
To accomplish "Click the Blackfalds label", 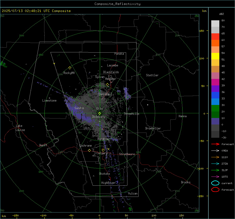I will click(x=111, y=72).
